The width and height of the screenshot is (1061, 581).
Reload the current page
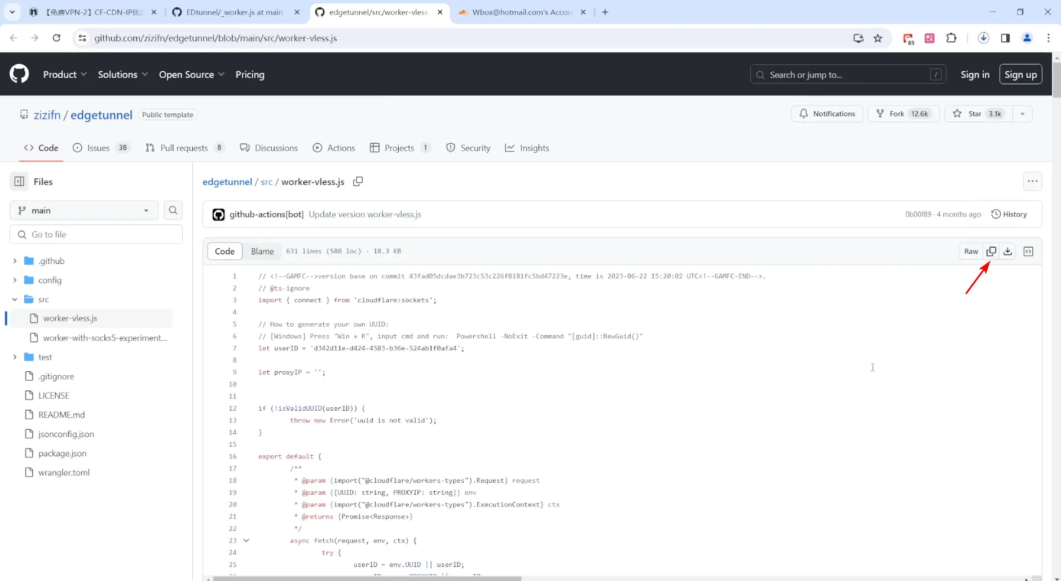pos(56,38)
